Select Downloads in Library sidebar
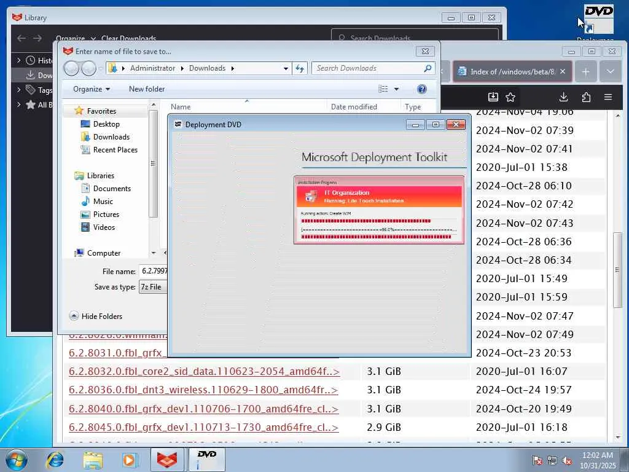 pos(33,75)
